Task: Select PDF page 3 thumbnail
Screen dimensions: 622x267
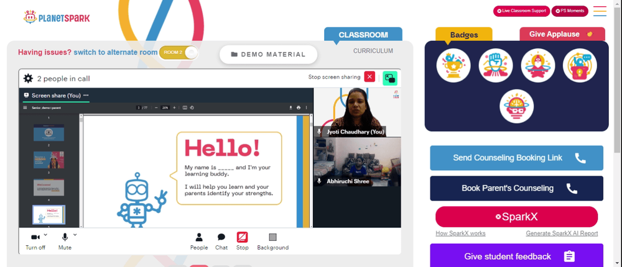Action: [x=49, y=187]
